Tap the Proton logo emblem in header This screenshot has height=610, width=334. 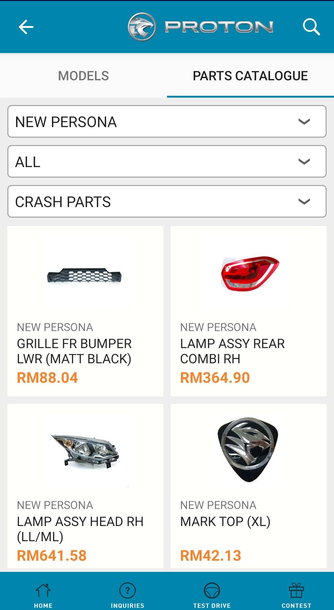(x=142, y=27)
